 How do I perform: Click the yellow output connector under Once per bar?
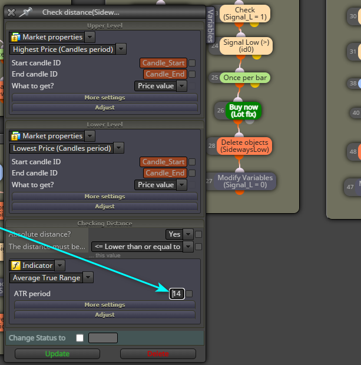coord(255,85)
